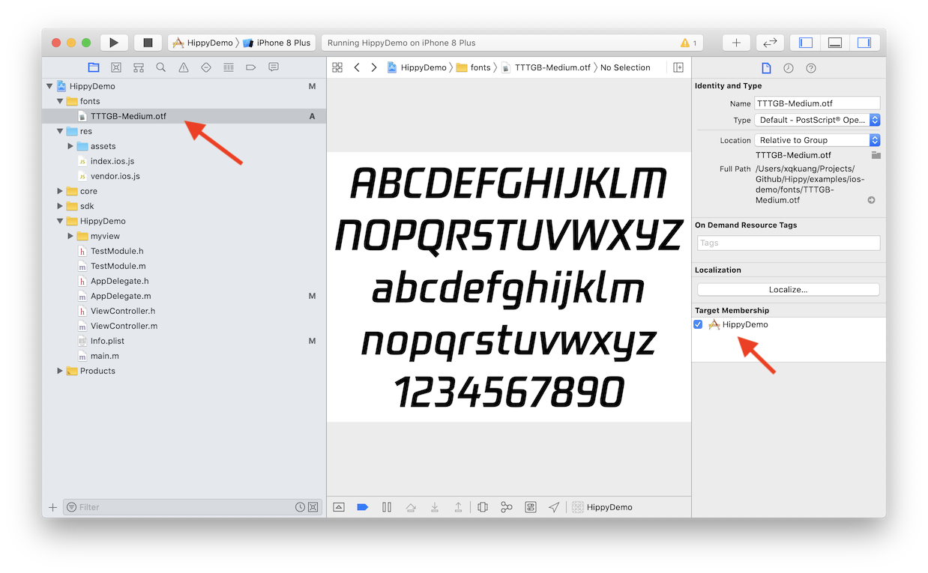This screenshot has height=573, width=928.
Task: Collapse the fonts folder
Action: [x=60, y=101]
